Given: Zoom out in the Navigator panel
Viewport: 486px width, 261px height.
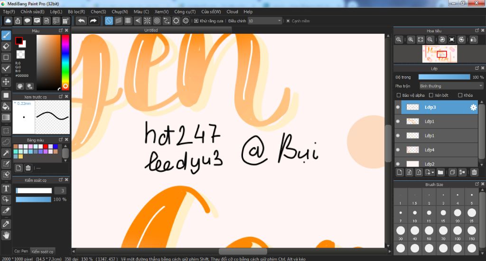Looking at the screenshot, I should click(430, 39).
